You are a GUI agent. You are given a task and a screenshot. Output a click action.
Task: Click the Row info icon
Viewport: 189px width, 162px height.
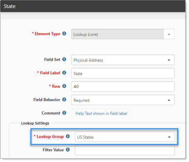click(x=64, y=86)
